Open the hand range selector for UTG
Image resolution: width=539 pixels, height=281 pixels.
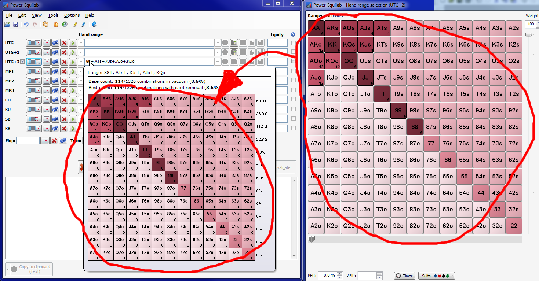pyautogui.click(x=34, y=43)
